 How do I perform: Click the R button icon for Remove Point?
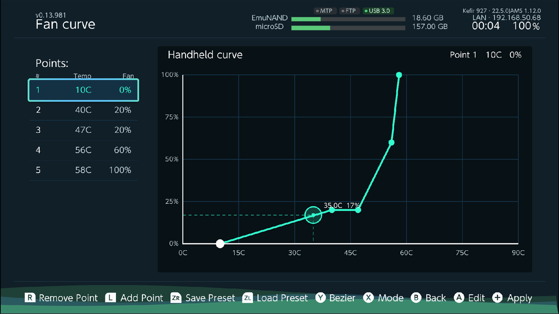point(30,298)
